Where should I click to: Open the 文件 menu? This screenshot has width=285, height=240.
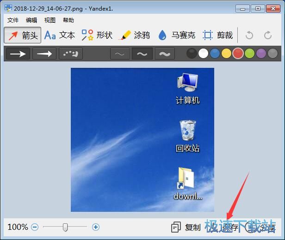click(x=13, y=20)
